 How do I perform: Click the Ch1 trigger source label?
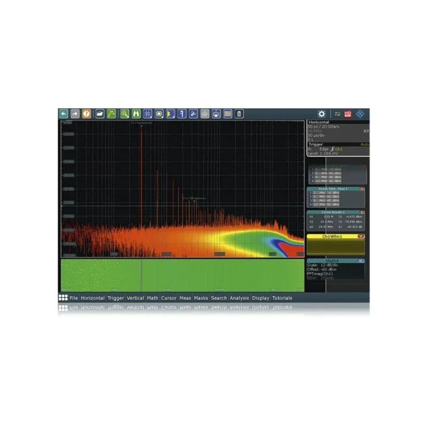point(339,149)
